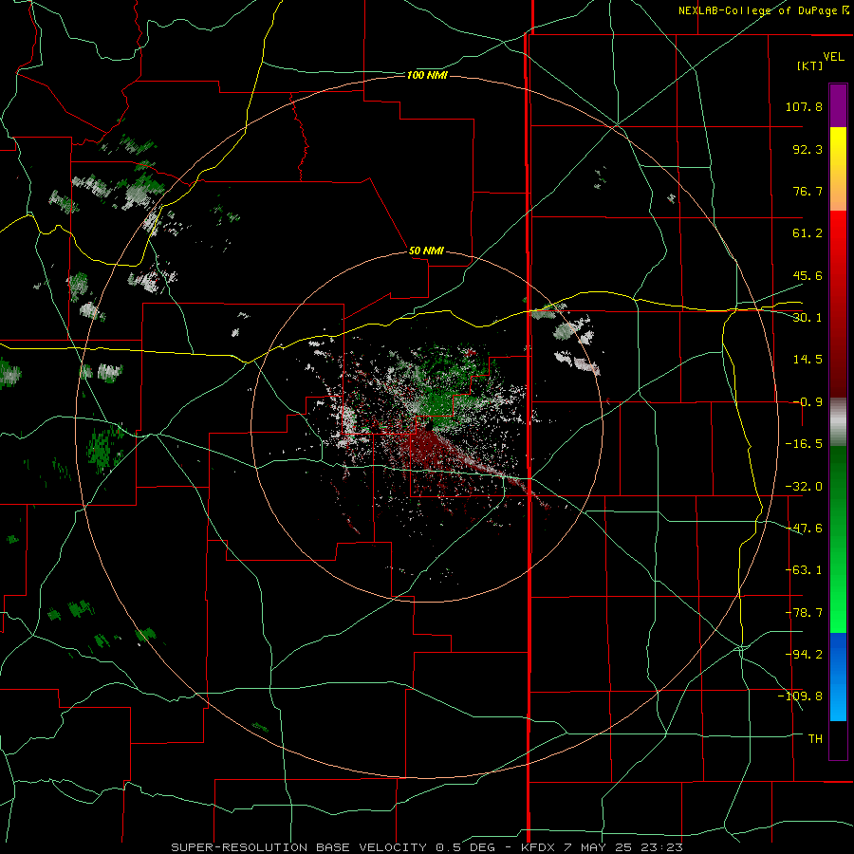Click the TH legend label

(x=815, y=739)
